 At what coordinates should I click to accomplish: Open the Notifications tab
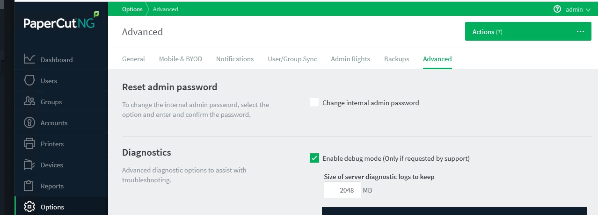235,59
